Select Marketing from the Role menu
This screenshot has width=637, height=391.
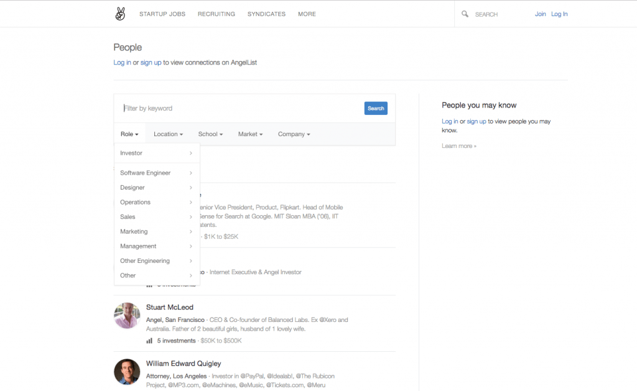pos(134,231)
